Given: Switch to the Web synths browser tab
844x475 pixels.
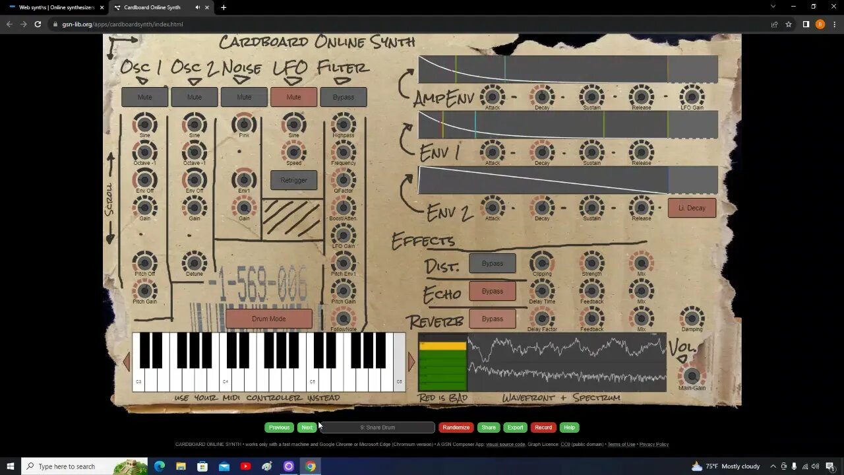Looking at the screenshot, I should tap(57, 7).
